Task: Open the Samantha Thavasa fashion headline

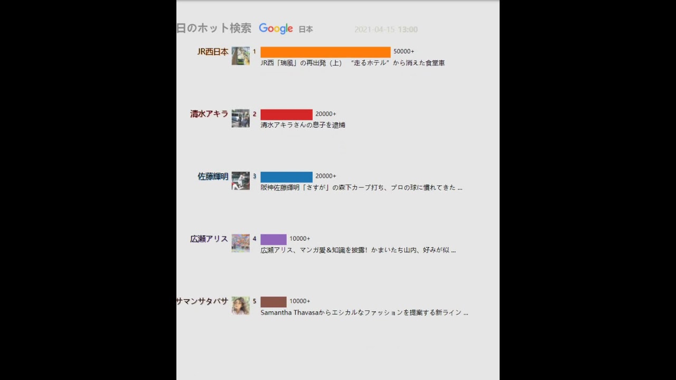Action: click(364, 312)
